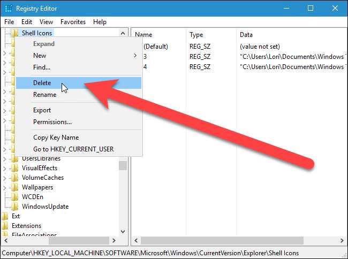Click REG_SZ type of value 4

[x=200, y=67]
